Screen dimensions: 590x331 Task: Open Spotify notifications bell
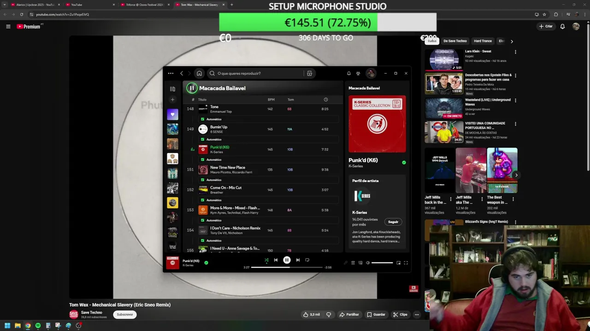tap(348, 73)
